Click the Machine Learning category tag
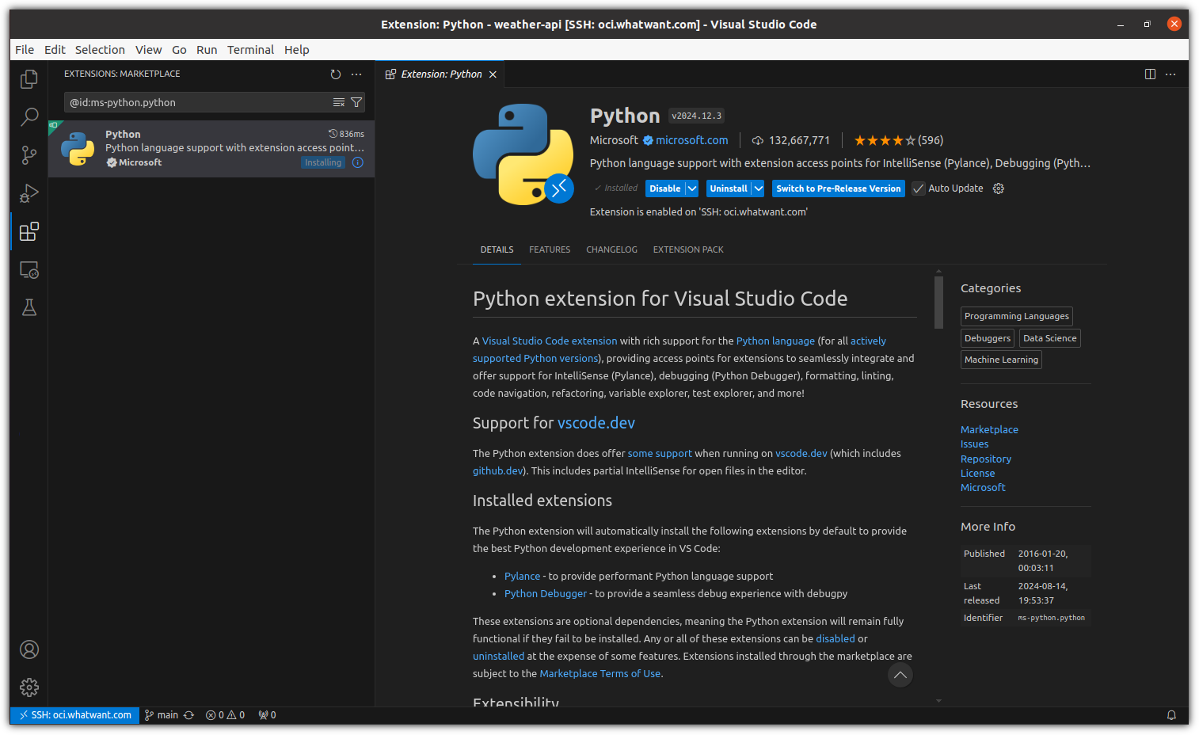The width and height of the screenshot is (1199, 735). pyautogui.click(x=1001, y=360)
